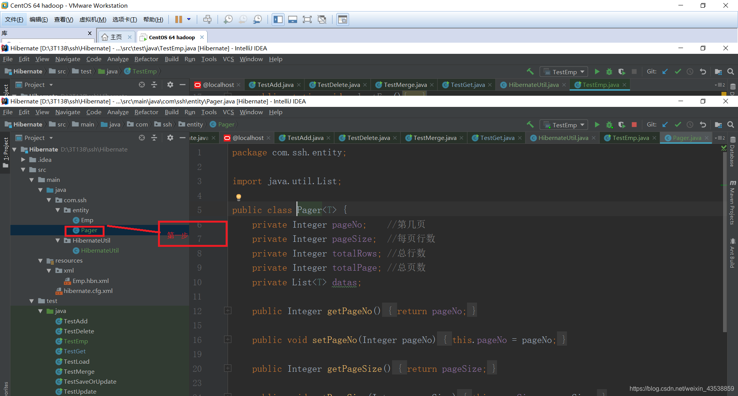Open Project panel settings gear icon

coord(170,138)
